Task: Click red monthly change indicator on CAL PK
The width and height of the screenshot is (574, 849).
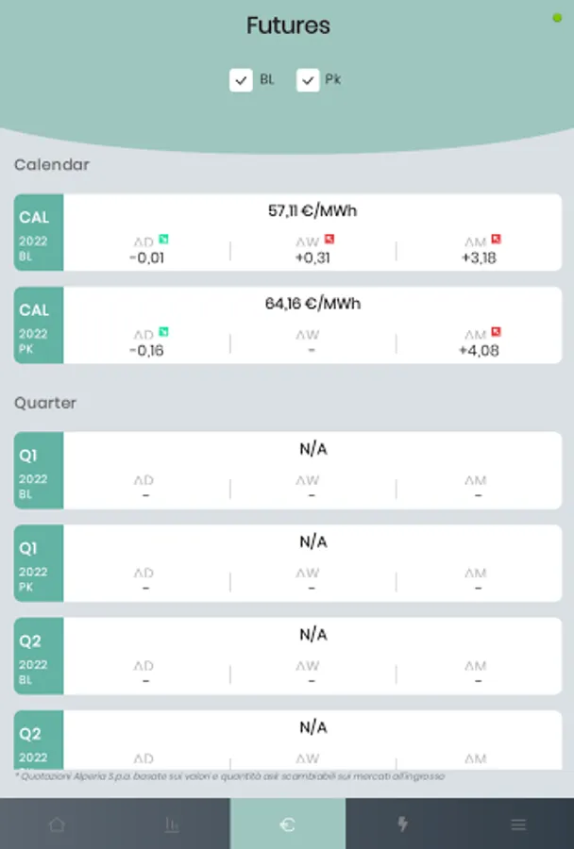Action: pos(497,332)
